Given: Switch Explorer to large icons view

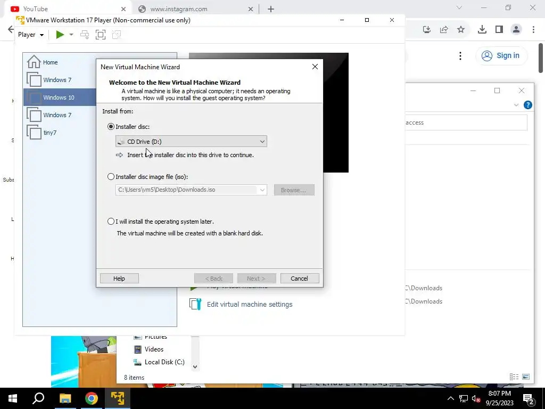Looking at the screenshot, I should 526,377.
